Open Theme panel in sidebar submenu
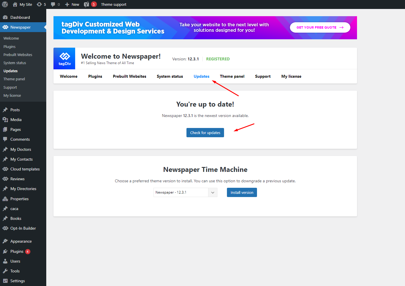Screen dimensions: 405x286 tap(14, 79)
